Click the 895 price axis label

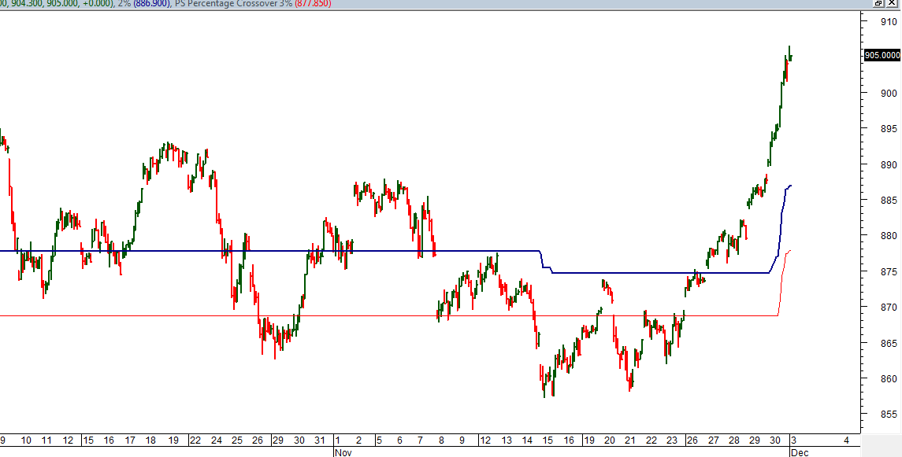pyautogui.click(x=888, y=128)
